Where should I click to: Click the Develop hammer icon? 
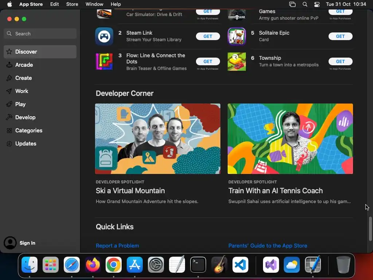[x=9, y=117]
